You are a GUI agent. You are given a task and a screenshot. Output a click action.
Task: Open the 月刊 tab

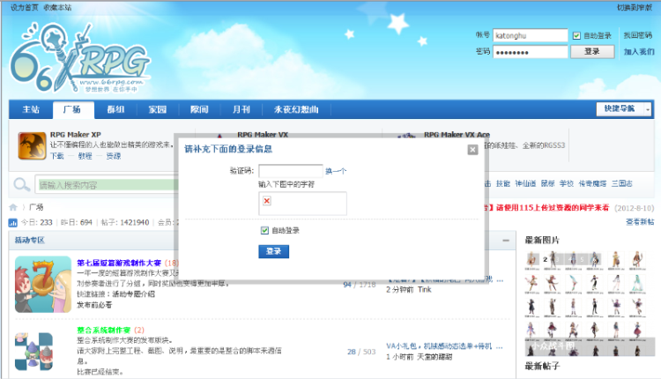(x=241, y=109)
